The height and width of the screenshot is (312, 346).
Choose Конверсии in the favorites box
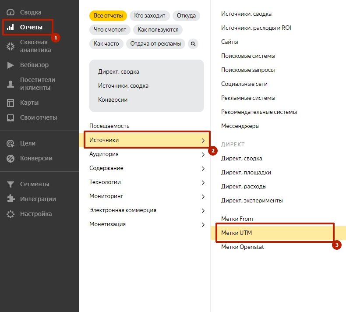[113, 100]
